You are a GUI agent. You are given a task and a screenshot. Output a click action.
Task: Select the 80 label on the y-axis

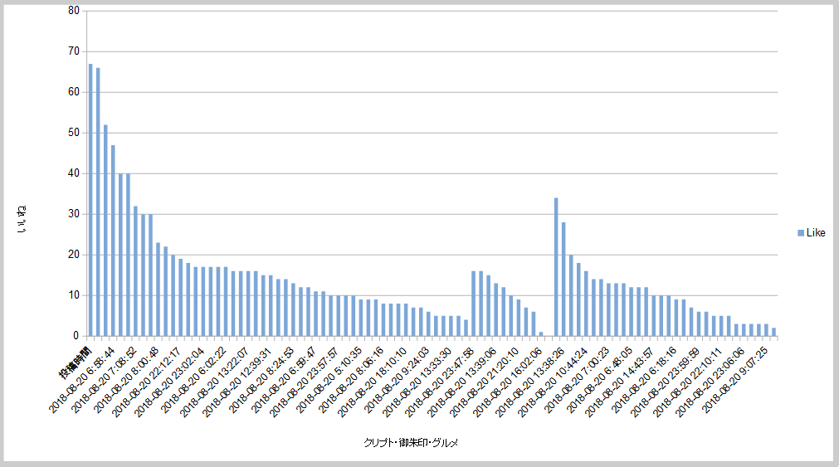point(75,11)
